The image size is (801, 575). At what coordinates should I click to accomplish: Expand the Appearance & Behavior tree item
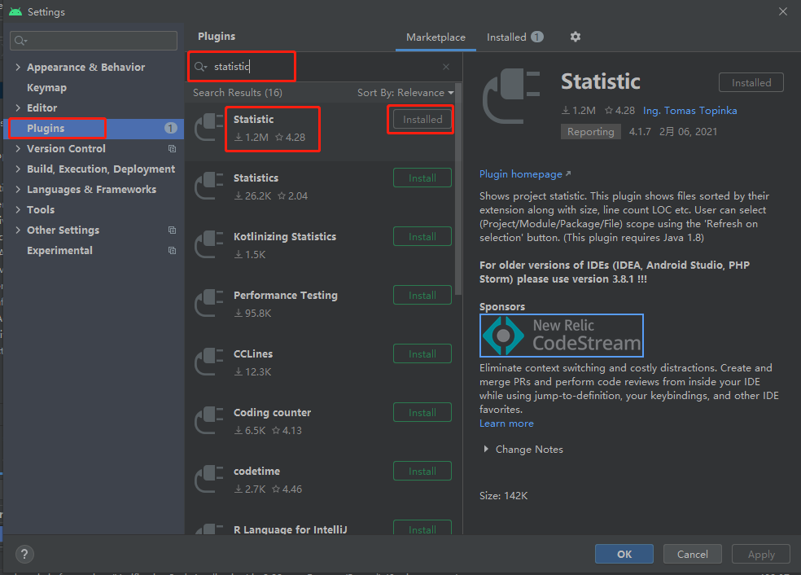[x=18, y=67]
